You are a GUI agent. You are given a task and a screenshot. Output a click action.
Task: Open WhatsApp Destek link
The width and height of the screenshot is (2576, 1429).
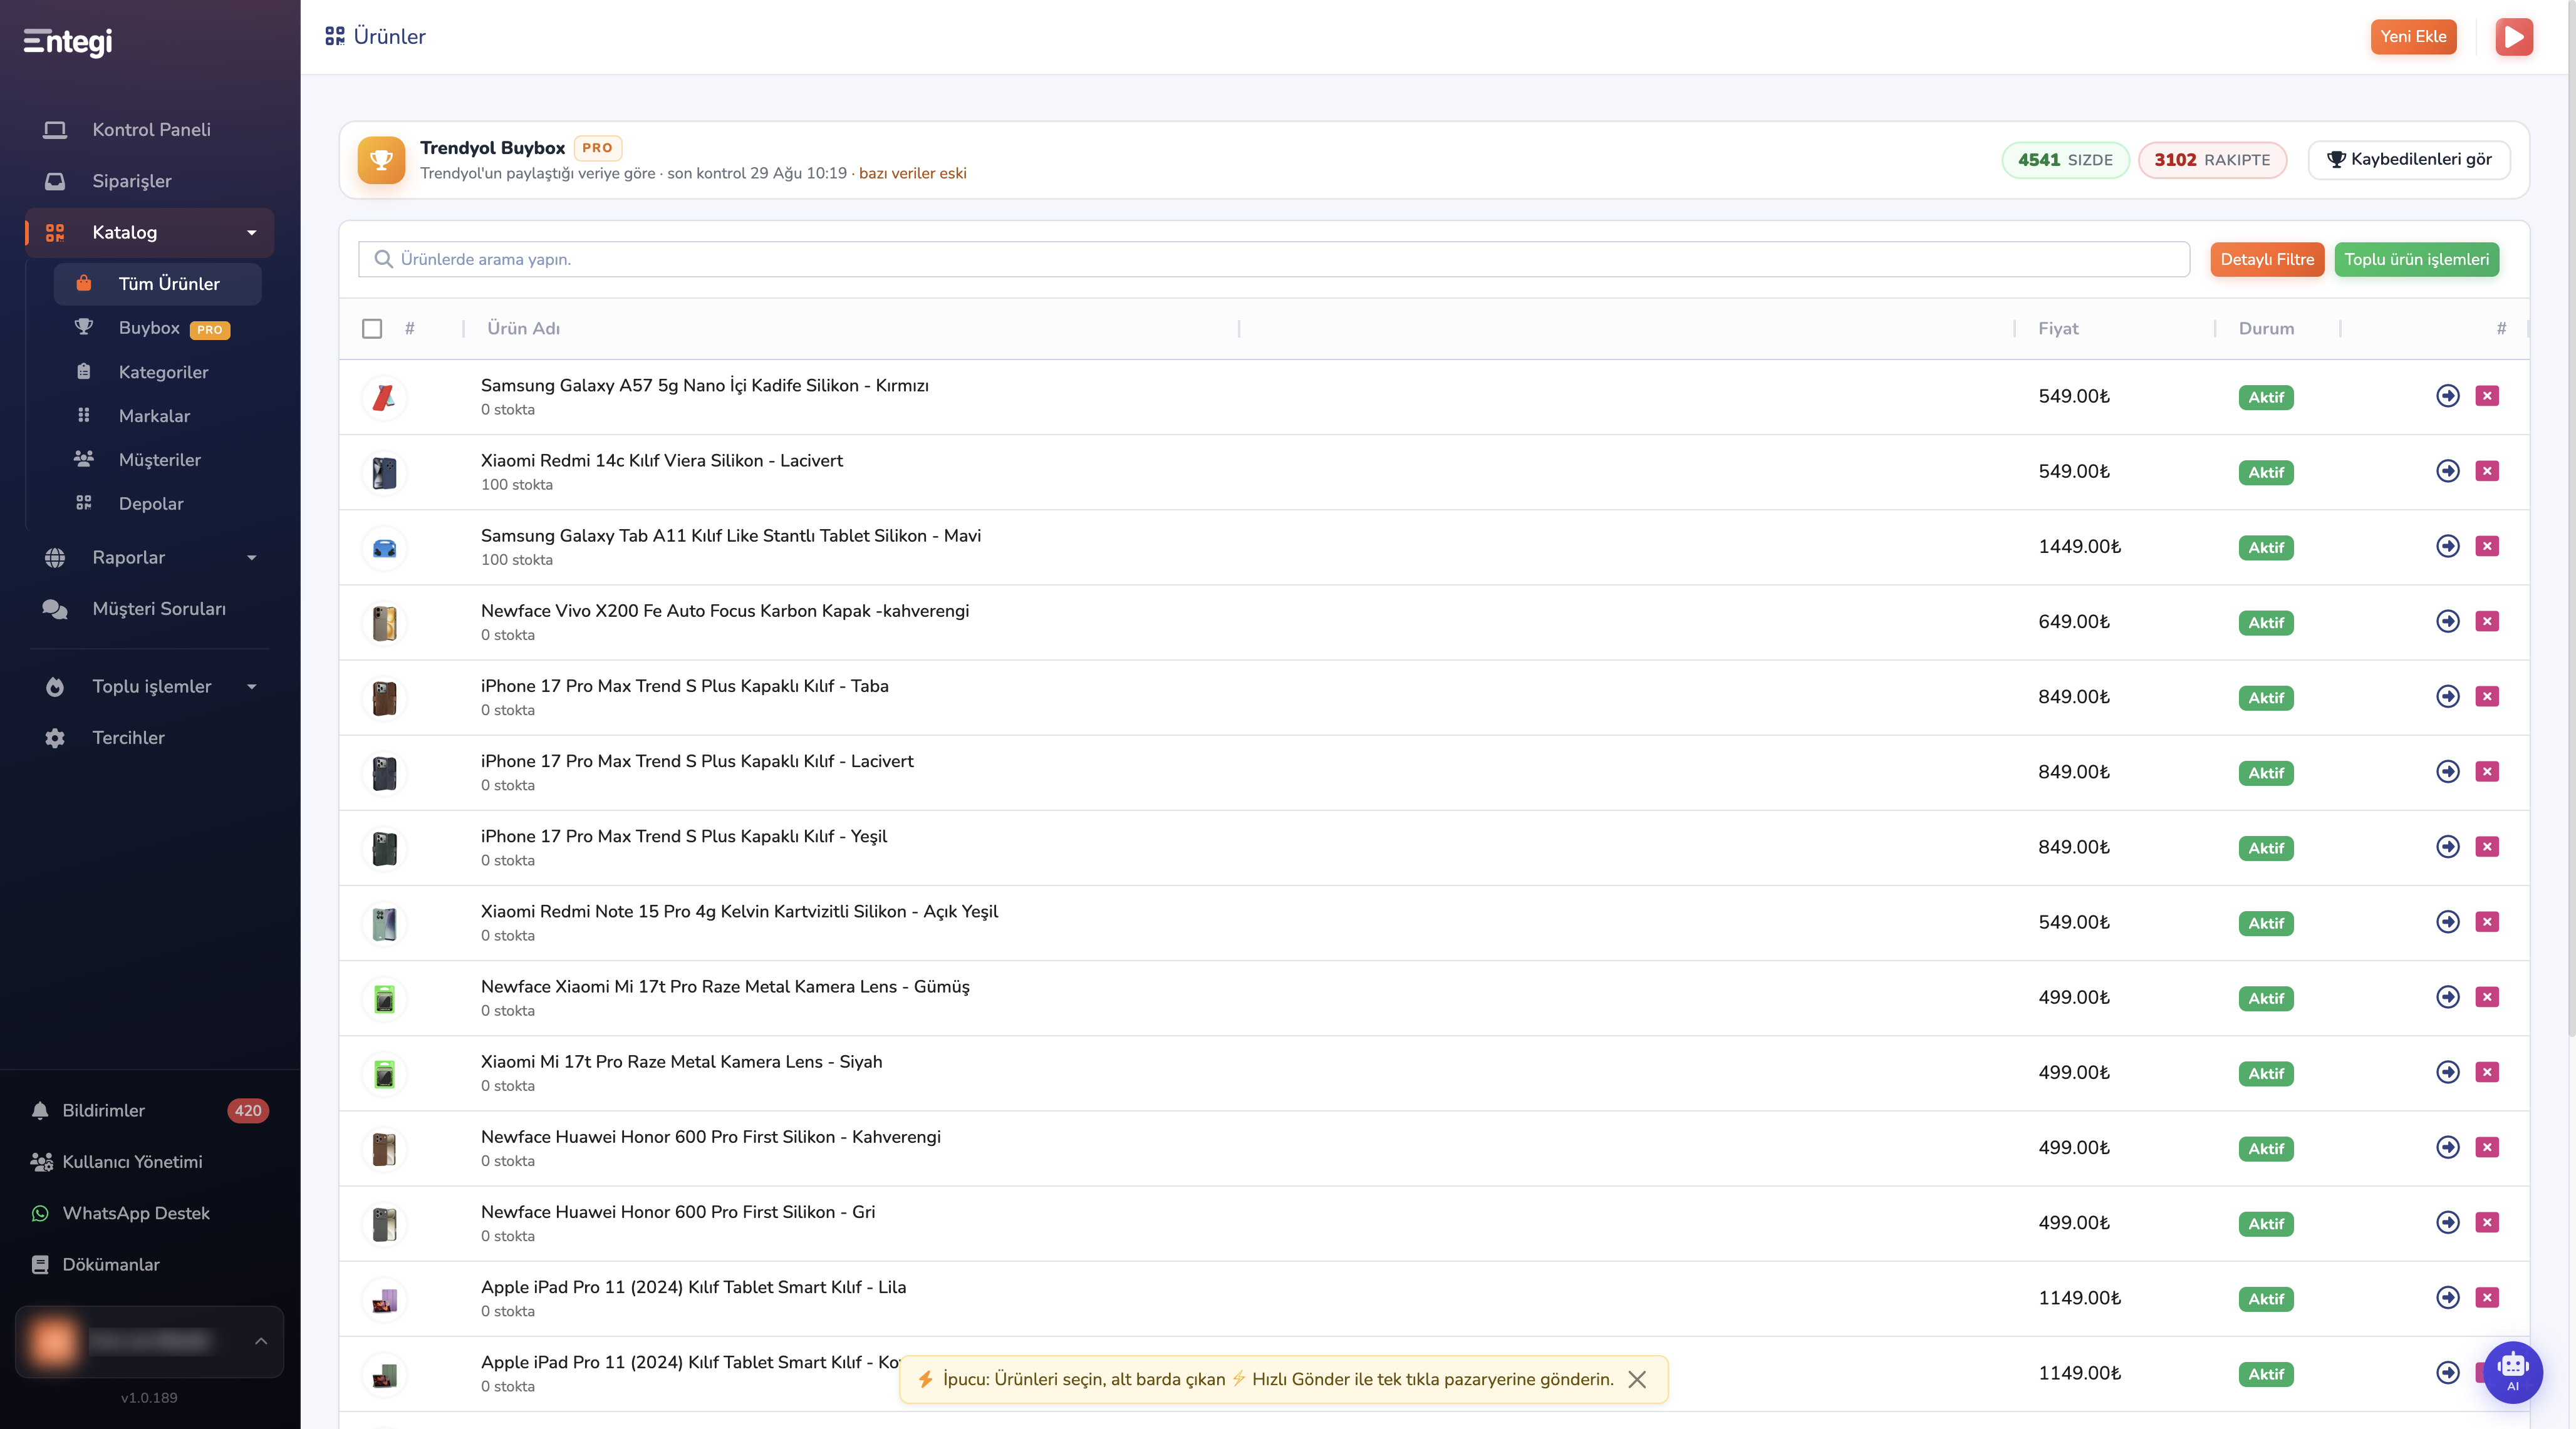click(136, 1213)
